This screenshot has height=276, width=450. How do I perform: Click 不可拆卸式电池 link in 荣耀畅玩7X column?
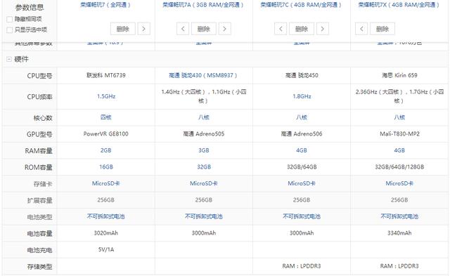pyautogui.click(x=399, y=217)
